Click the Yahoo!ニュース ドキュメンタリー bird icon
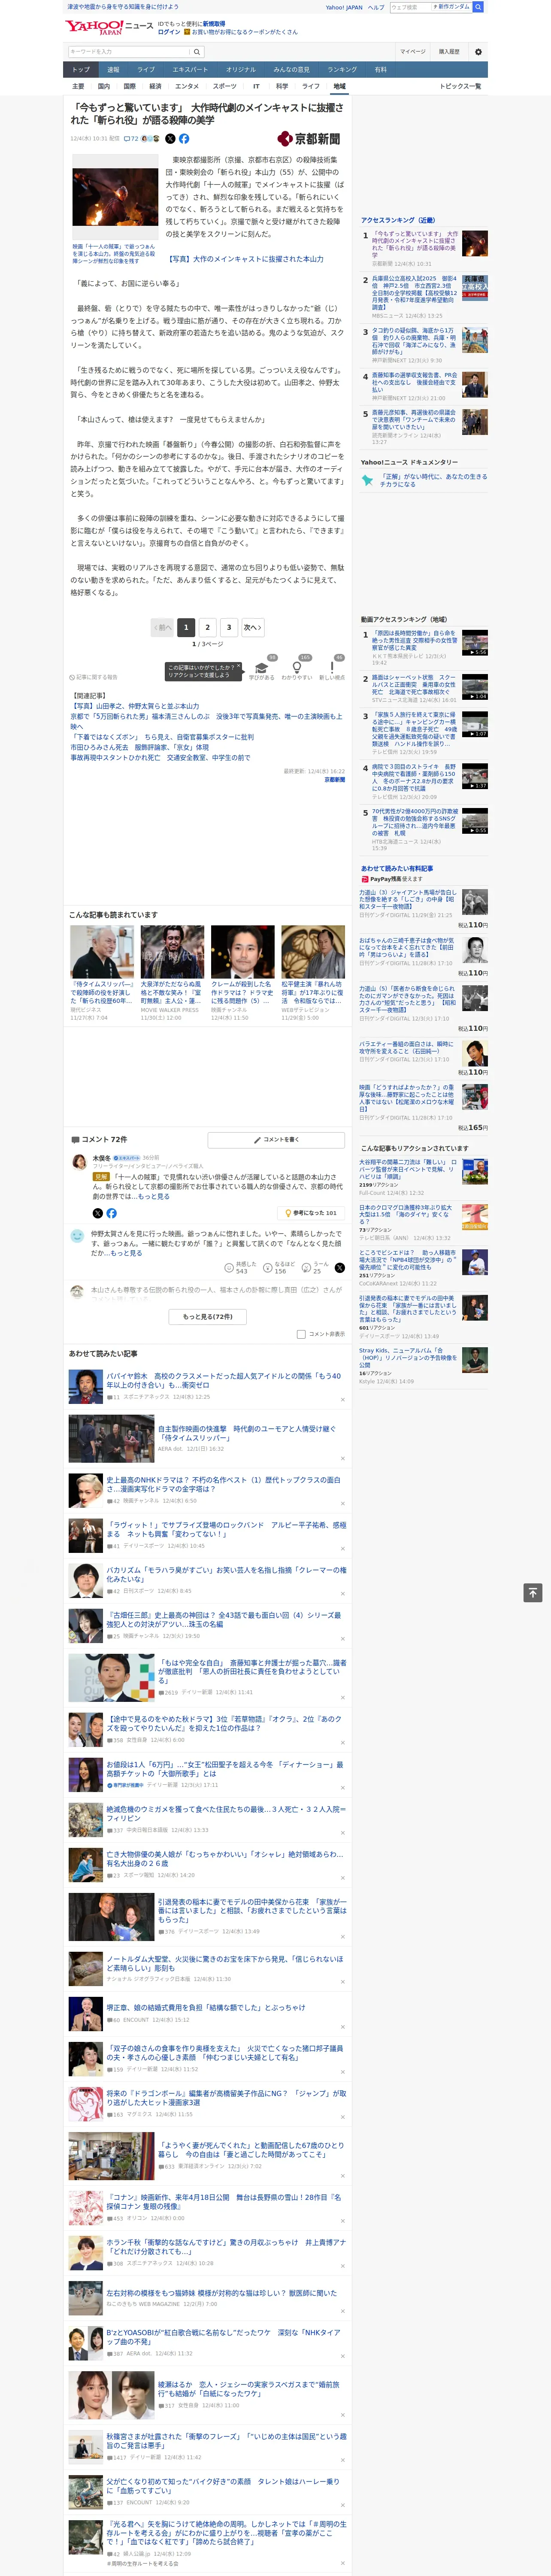The width and height of the screenshot is (551, 2576). pos(367,480)
